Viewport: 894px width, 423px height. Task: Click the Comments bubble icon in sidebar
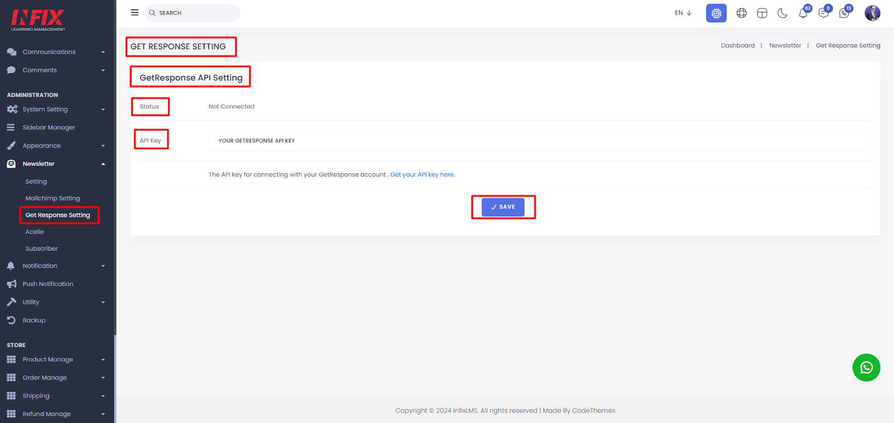pos(11,70)
